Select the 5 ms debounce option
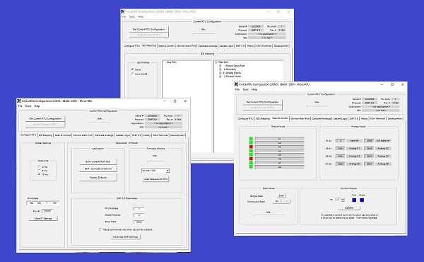Screen dimensions: 424x262 point(39,171)
